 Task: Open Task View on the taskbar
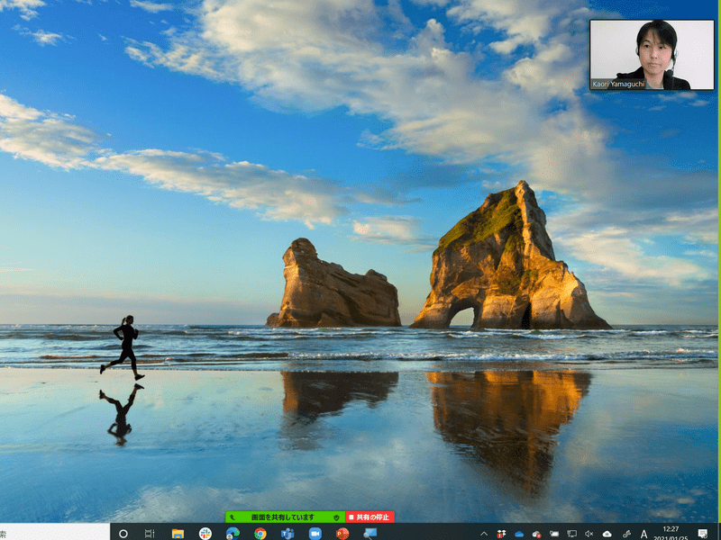pos(150,533)
